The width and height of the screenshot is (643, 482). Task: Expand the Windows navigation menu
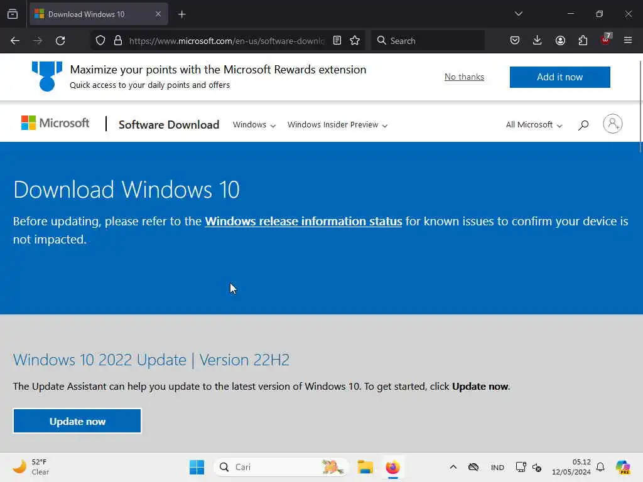coord(254,125)
